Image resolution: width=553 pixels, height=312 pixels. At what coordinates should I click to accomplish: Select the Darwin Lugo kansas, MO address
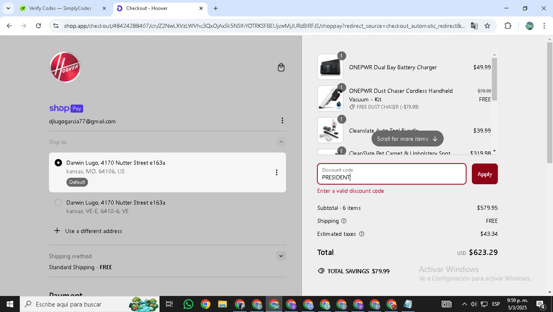click(58, 162)
